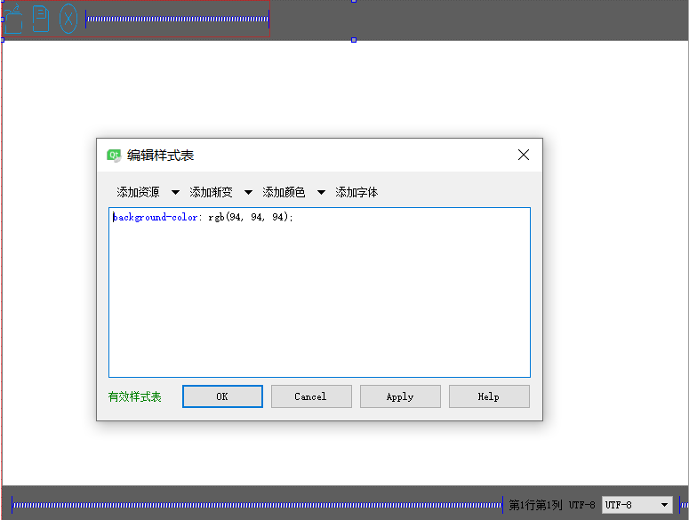The width and height of the screenshot is (689, 520).
Task: Click the Qt logo icon in dialog title
Action: click(x=114, y=156)
